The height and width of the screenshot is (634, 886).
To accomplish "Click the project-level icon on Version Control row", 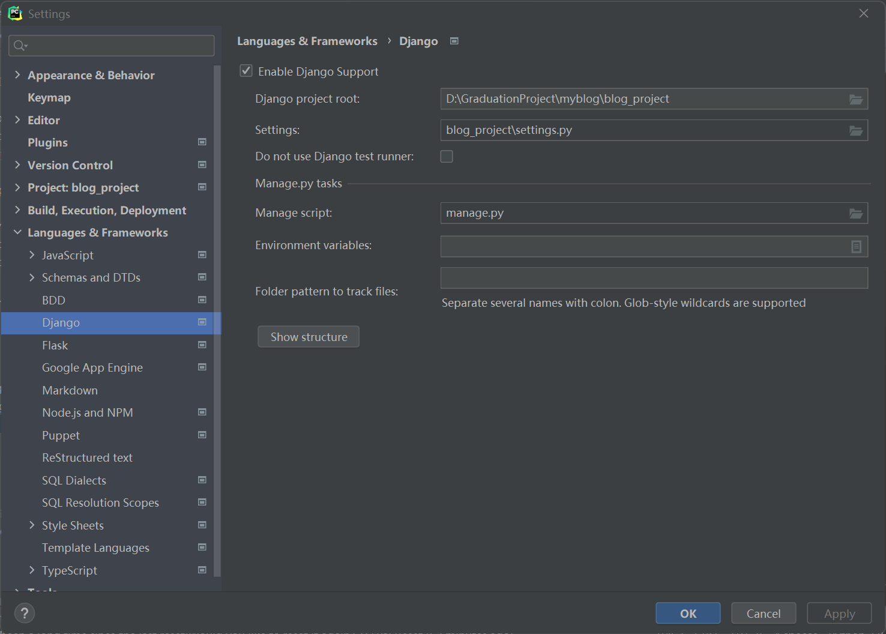I will click(x=202, y=165).
